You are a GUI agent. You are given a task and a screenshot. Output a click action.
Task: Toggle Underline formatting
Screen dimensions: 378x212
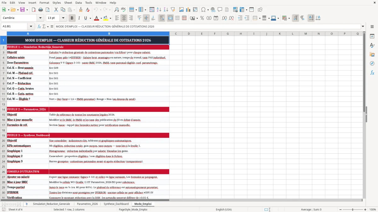(86, 18)
